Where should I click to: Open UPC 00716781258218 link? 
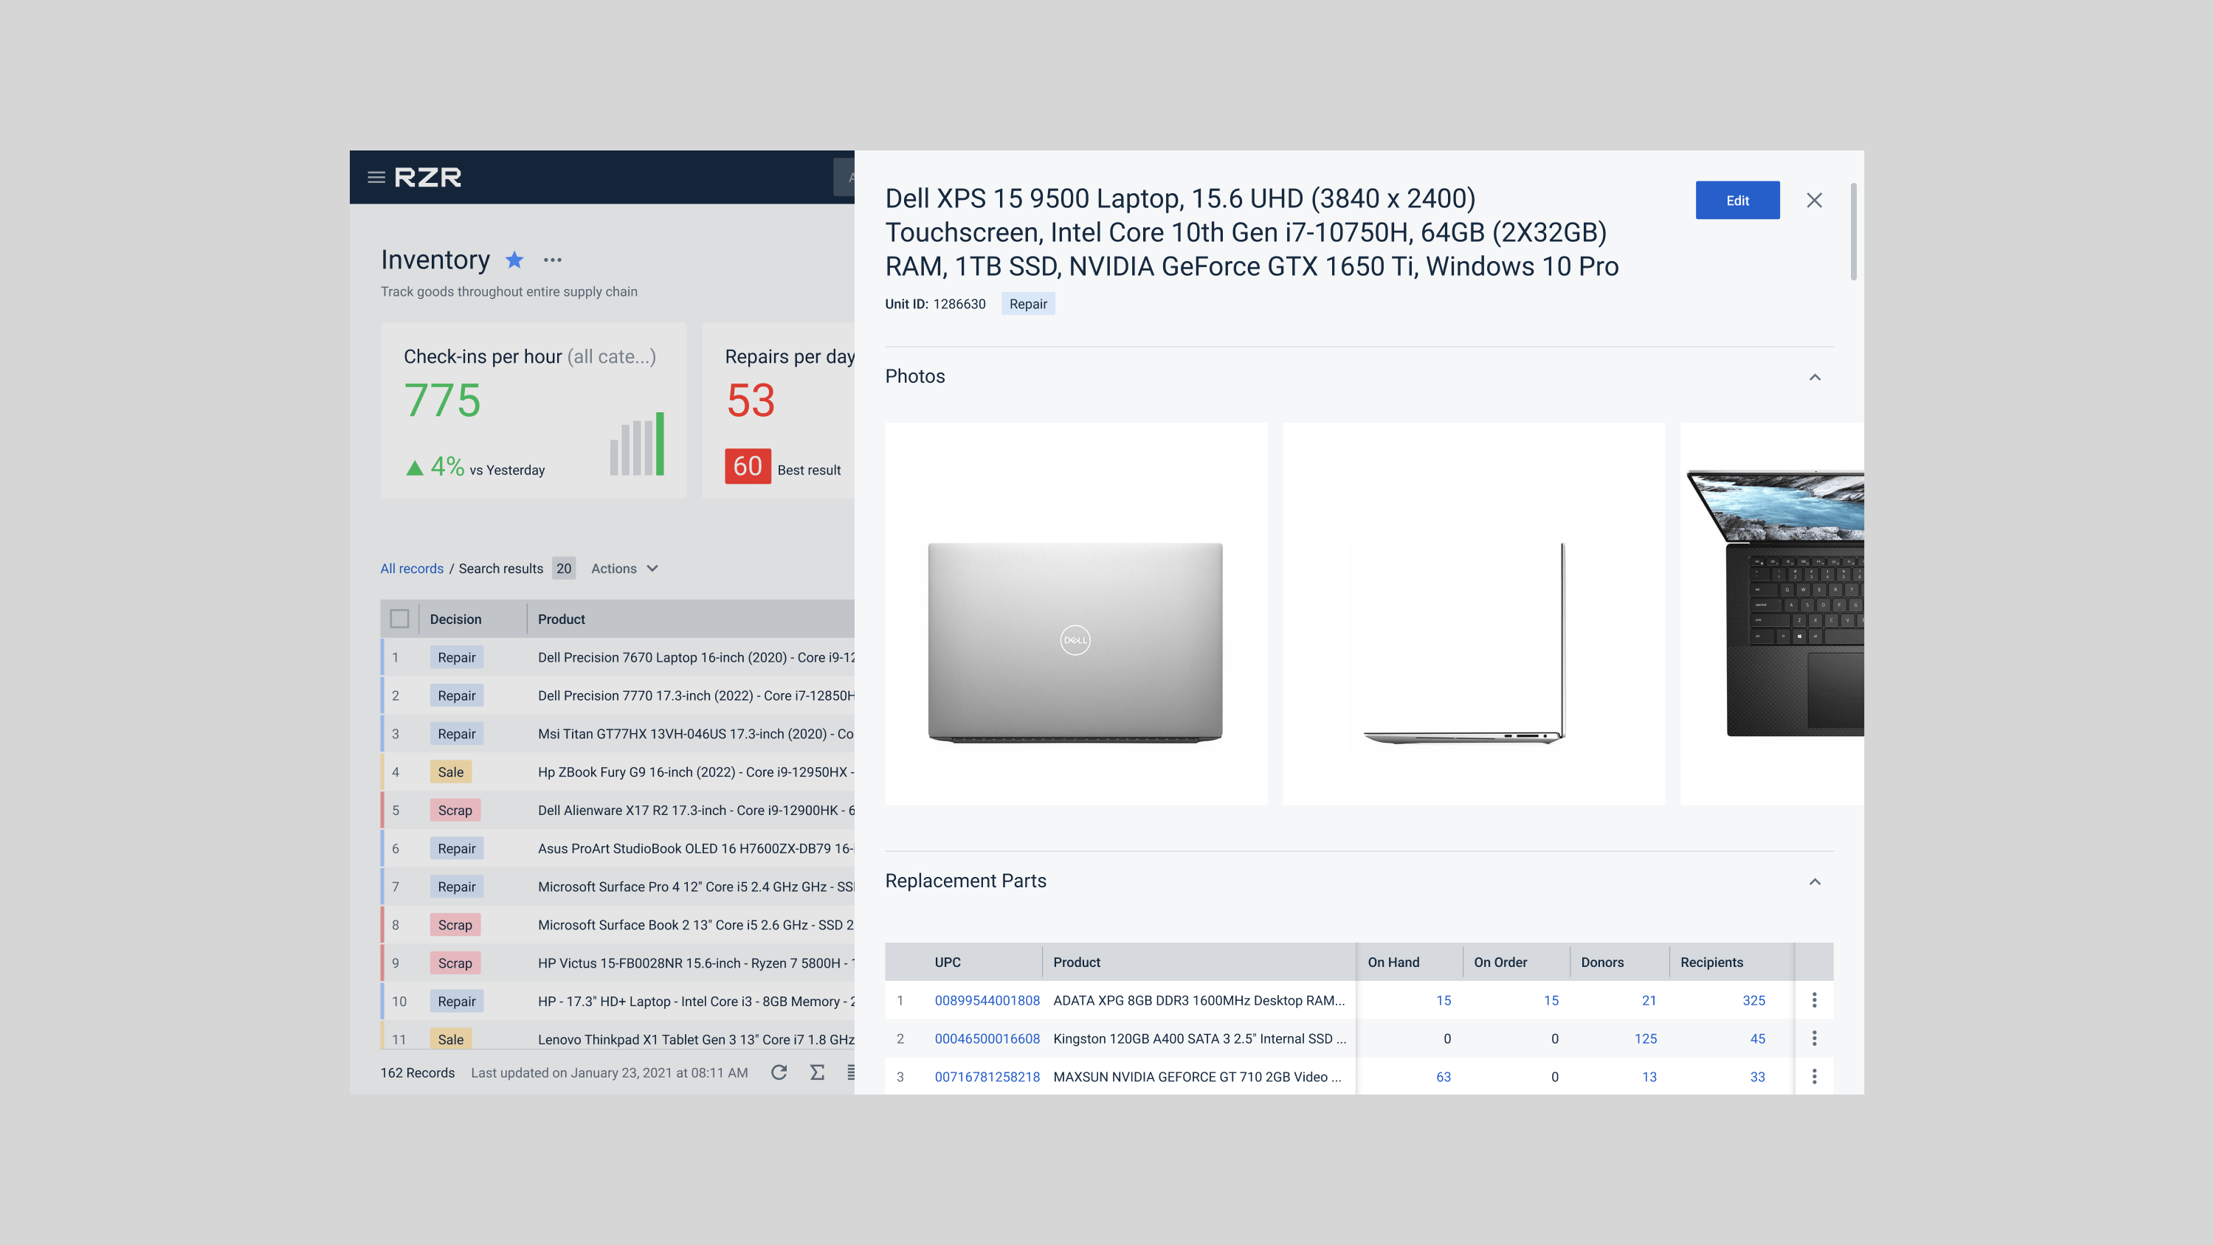click(x=987, y=1077)
